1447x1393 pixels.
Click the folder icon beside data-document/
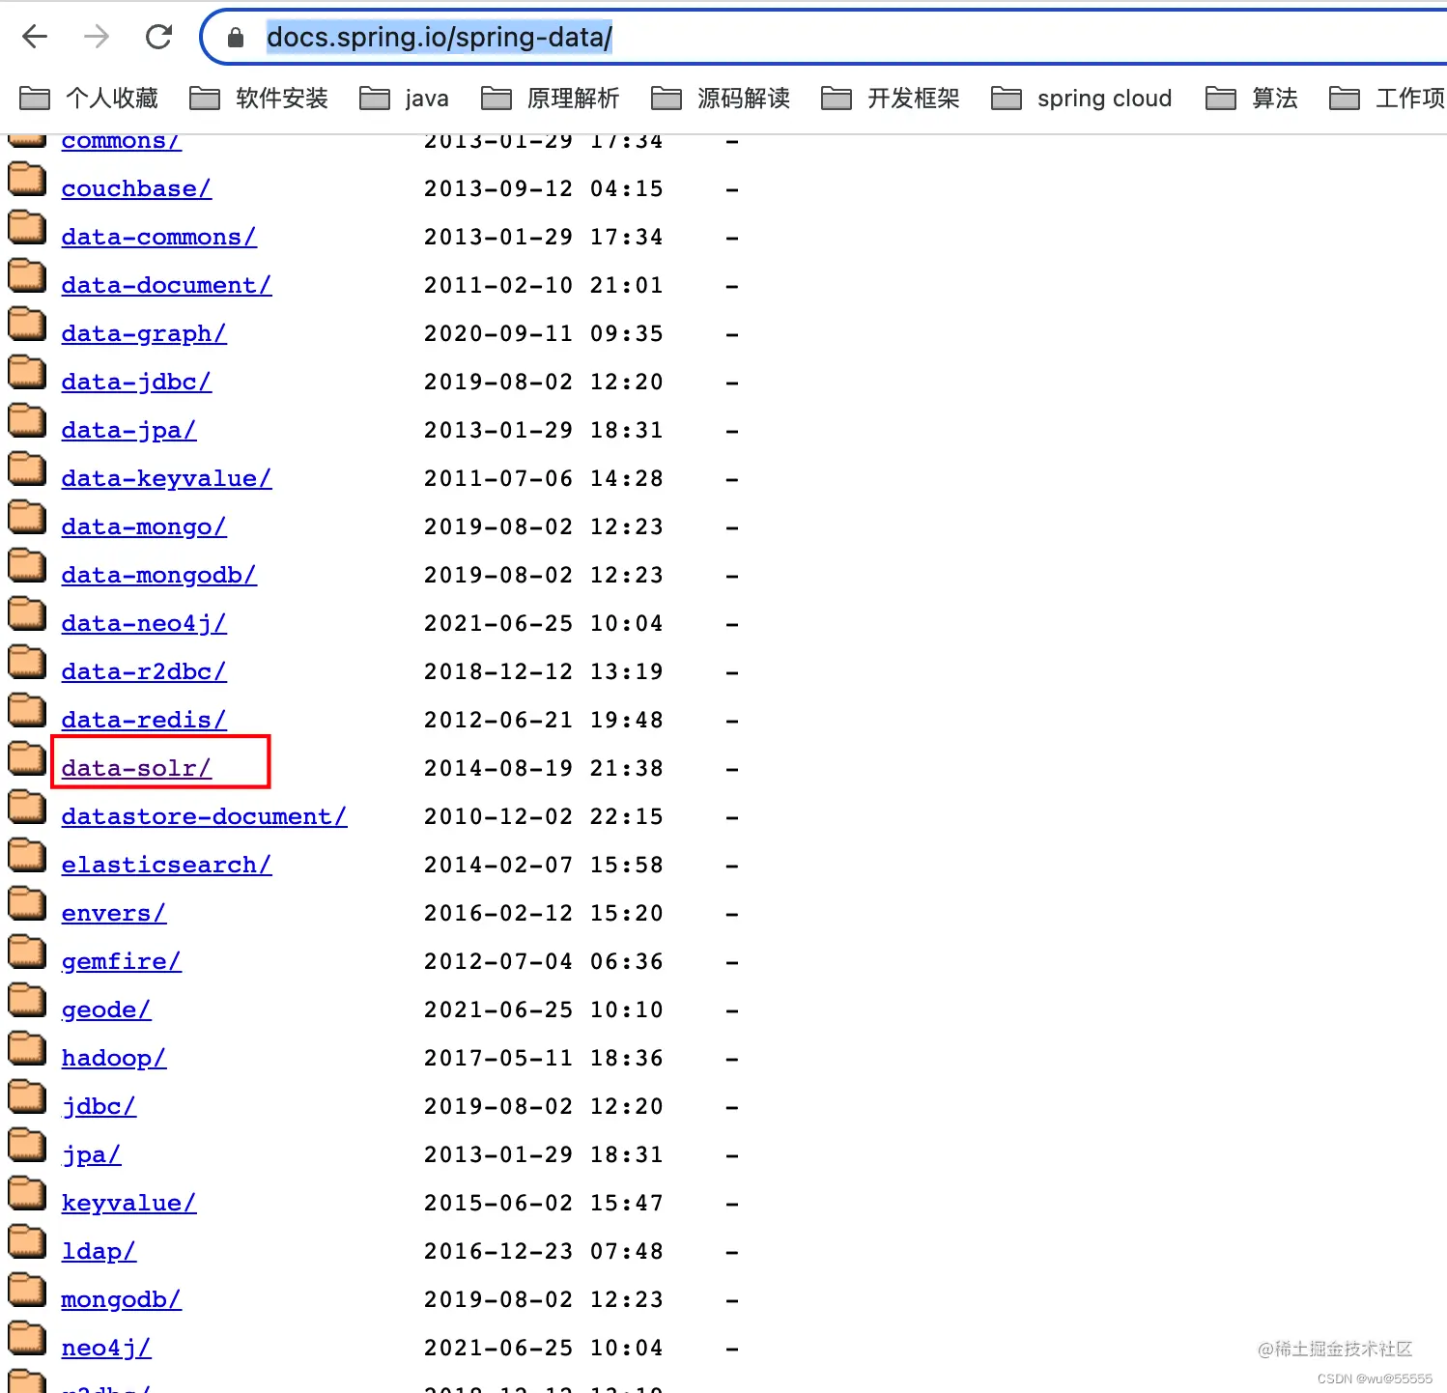point(27,275)
